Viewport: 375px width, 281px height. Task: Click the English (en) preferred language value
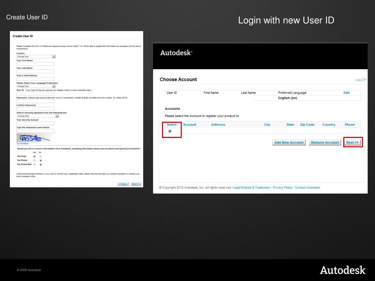(288, 98)
